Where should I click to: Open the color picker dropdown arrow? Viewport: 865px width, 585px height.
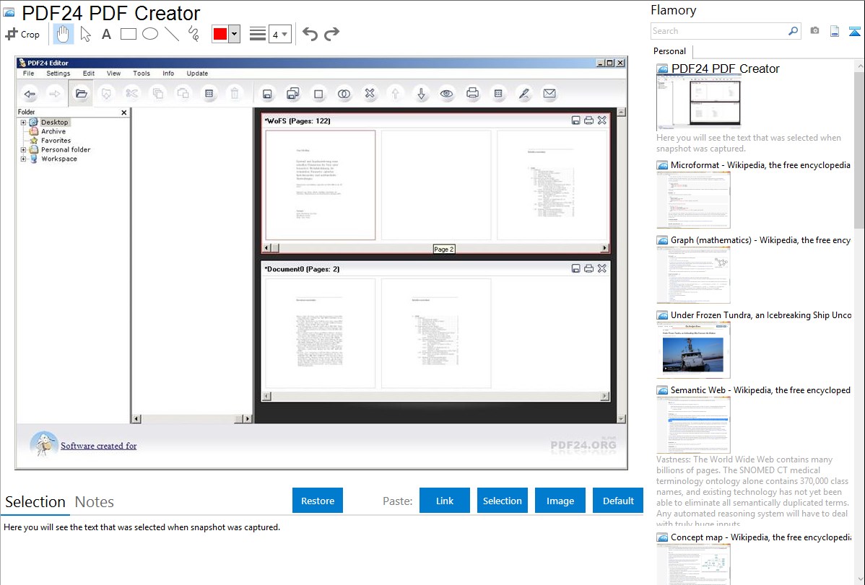[235, 34]
